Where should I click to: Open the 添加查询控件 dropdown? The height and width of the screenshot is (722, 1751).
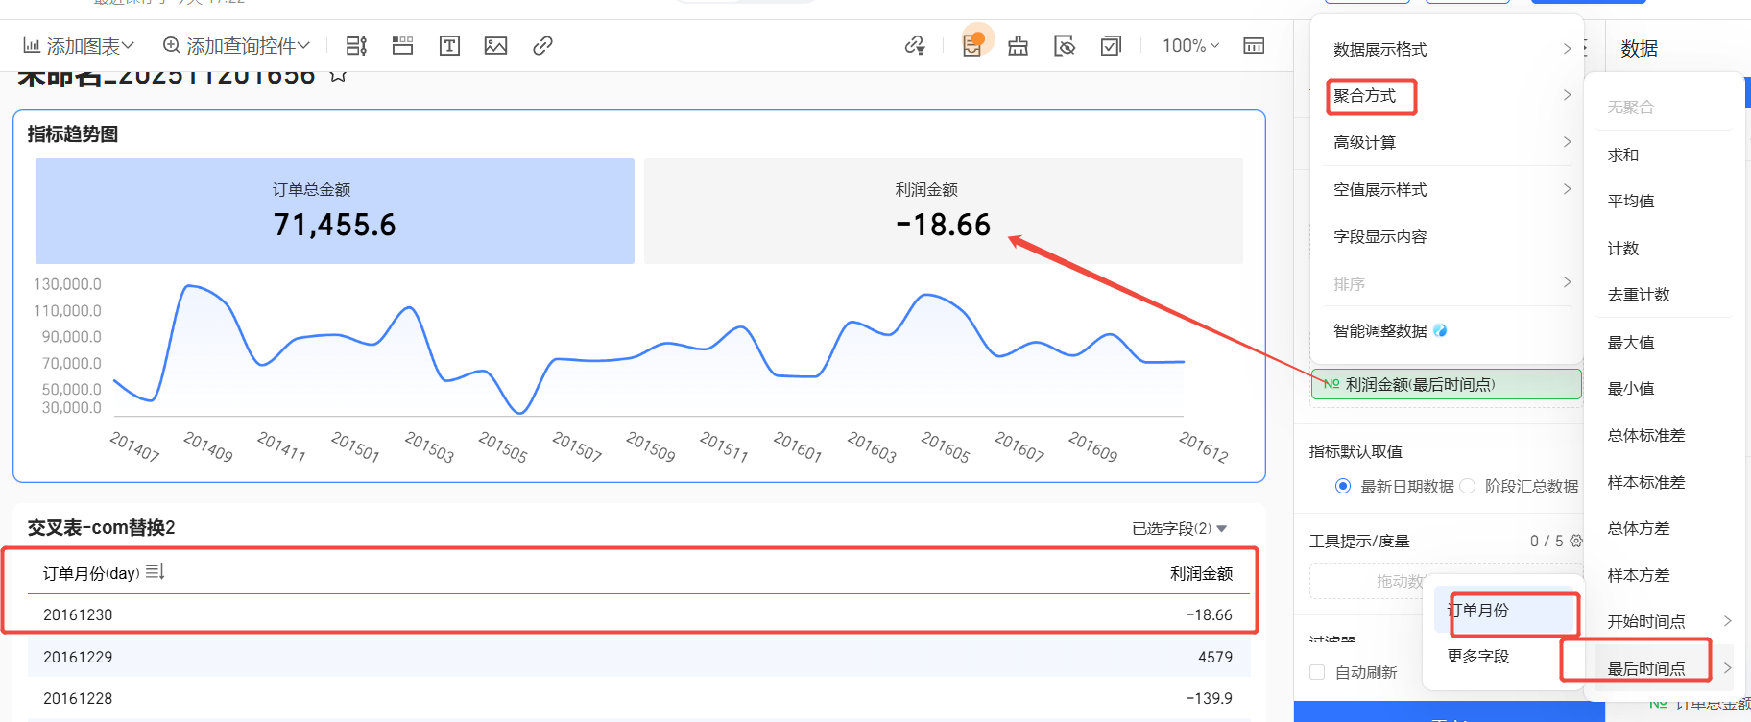point(237,46)
